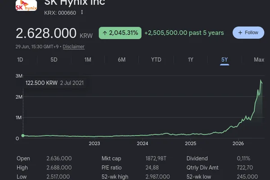Choose the YTD range tab
The image size is (270, 180).
[x=156, y=59]
